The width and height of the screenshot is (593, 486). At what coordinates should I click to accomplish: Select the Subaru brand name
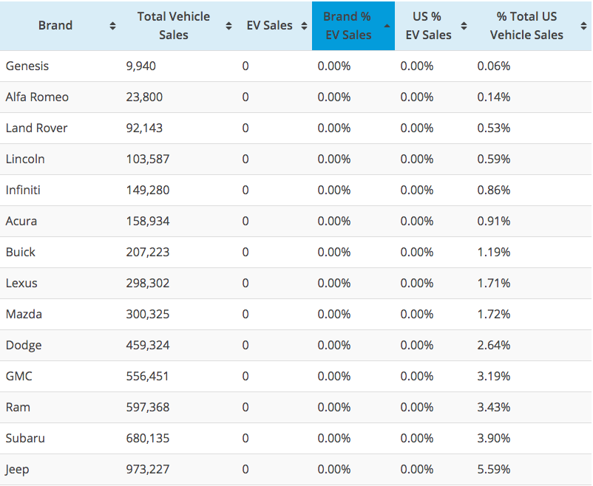point(25,439)
